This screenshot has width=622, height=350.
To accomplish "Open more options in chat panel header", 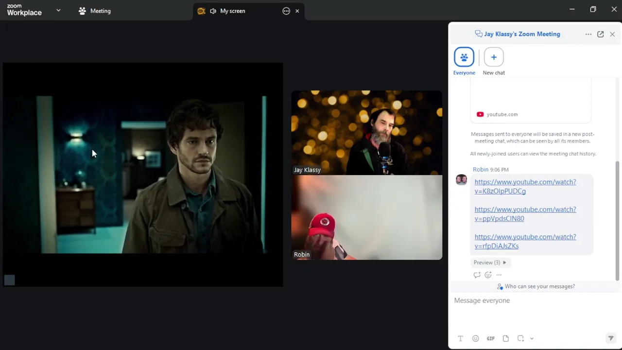I will pos(588,34).
